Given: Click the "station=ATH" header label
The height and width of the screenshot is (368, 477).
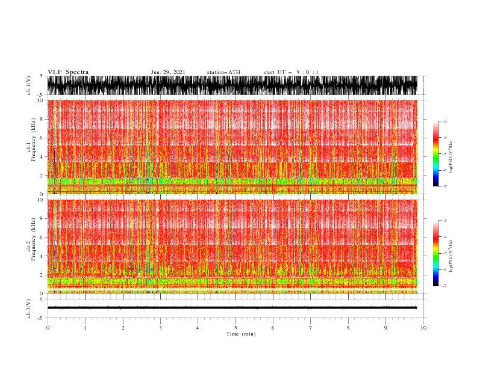Looking at the screenshot, I should point(223,72).
